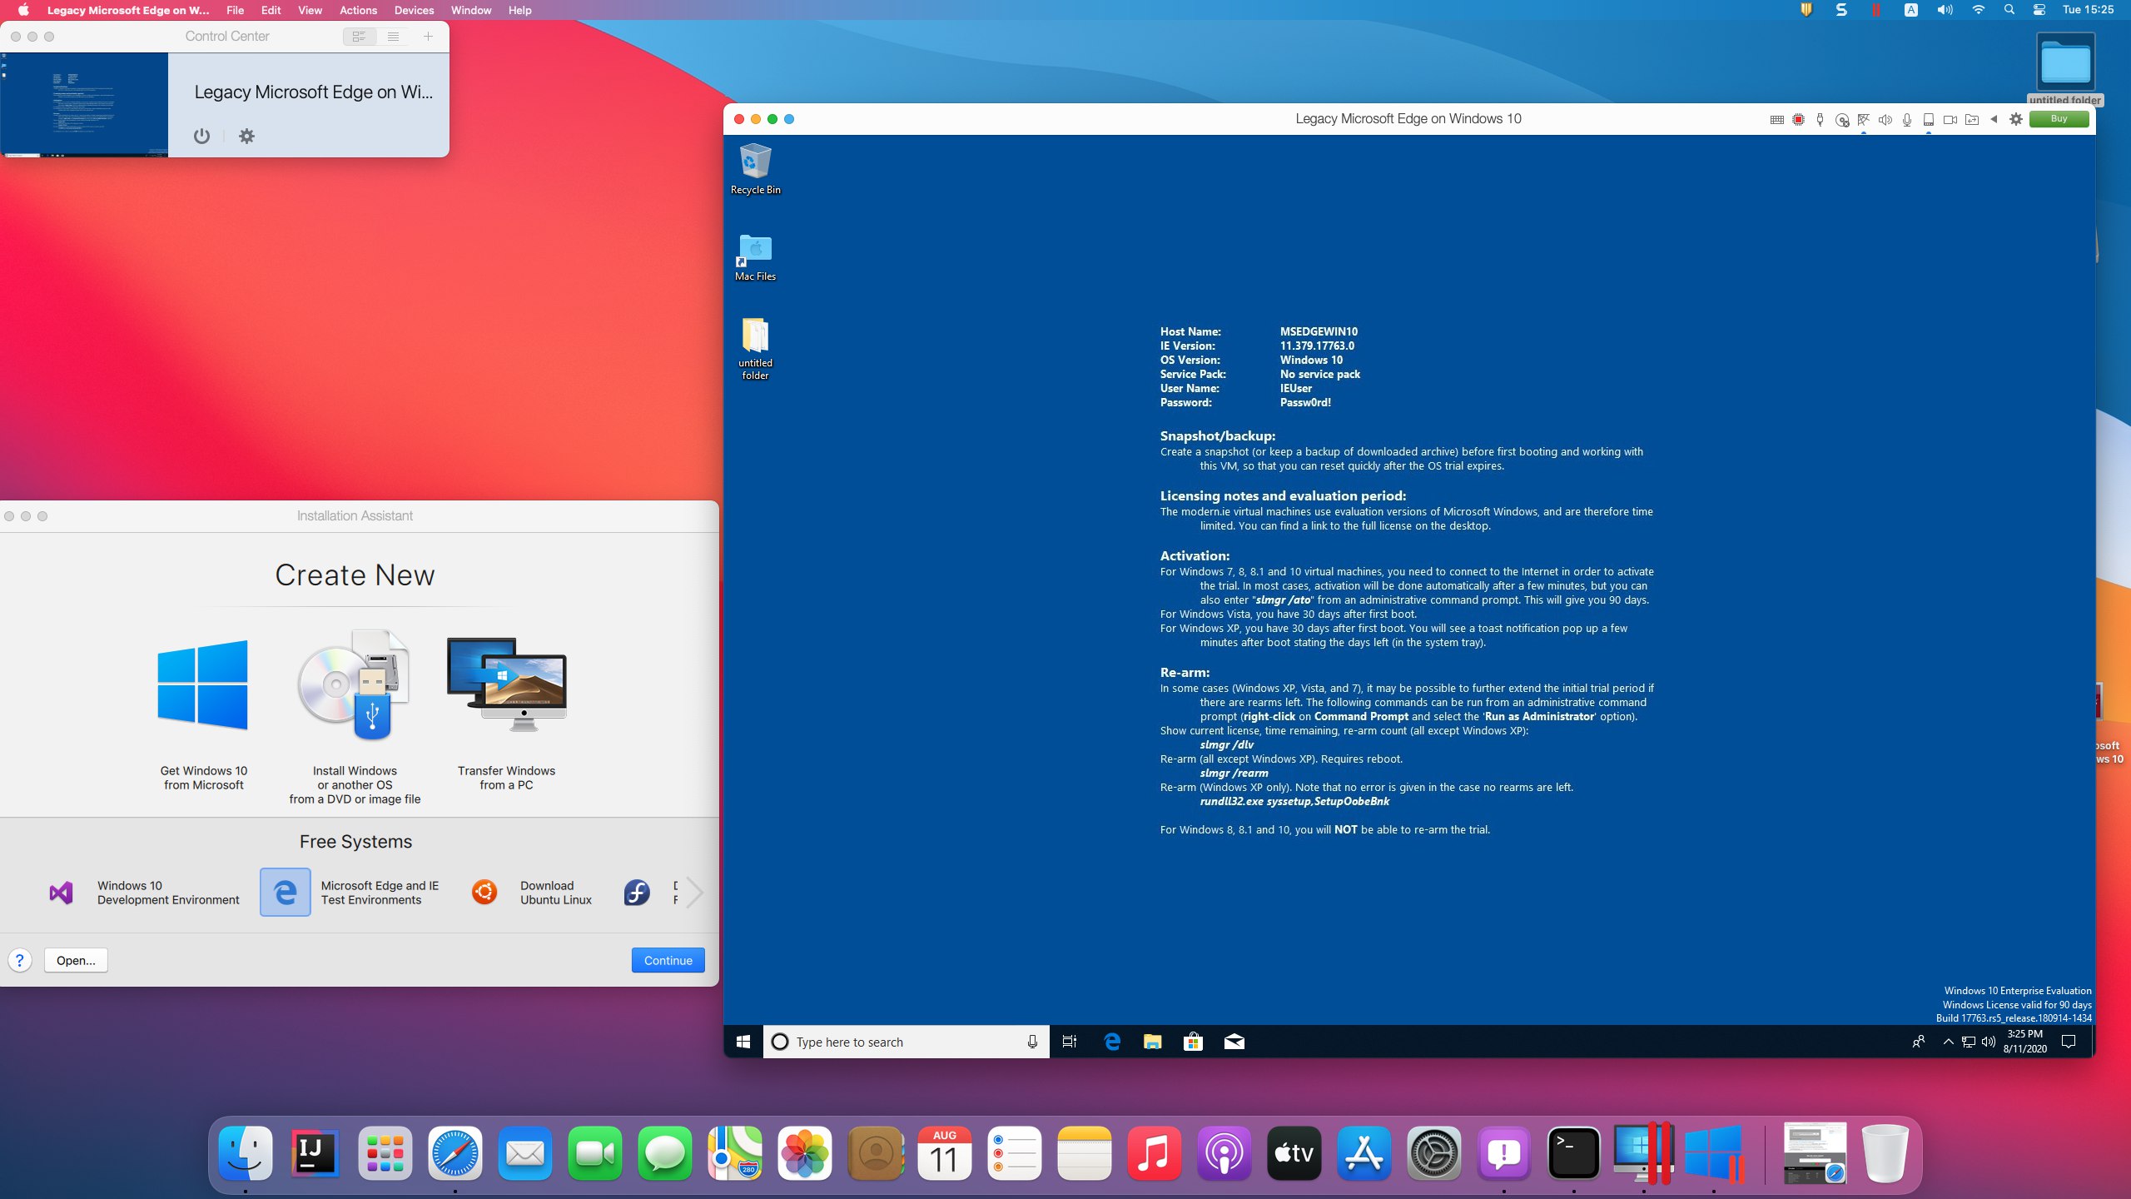Open the View menu

click(x=310, y=10)
